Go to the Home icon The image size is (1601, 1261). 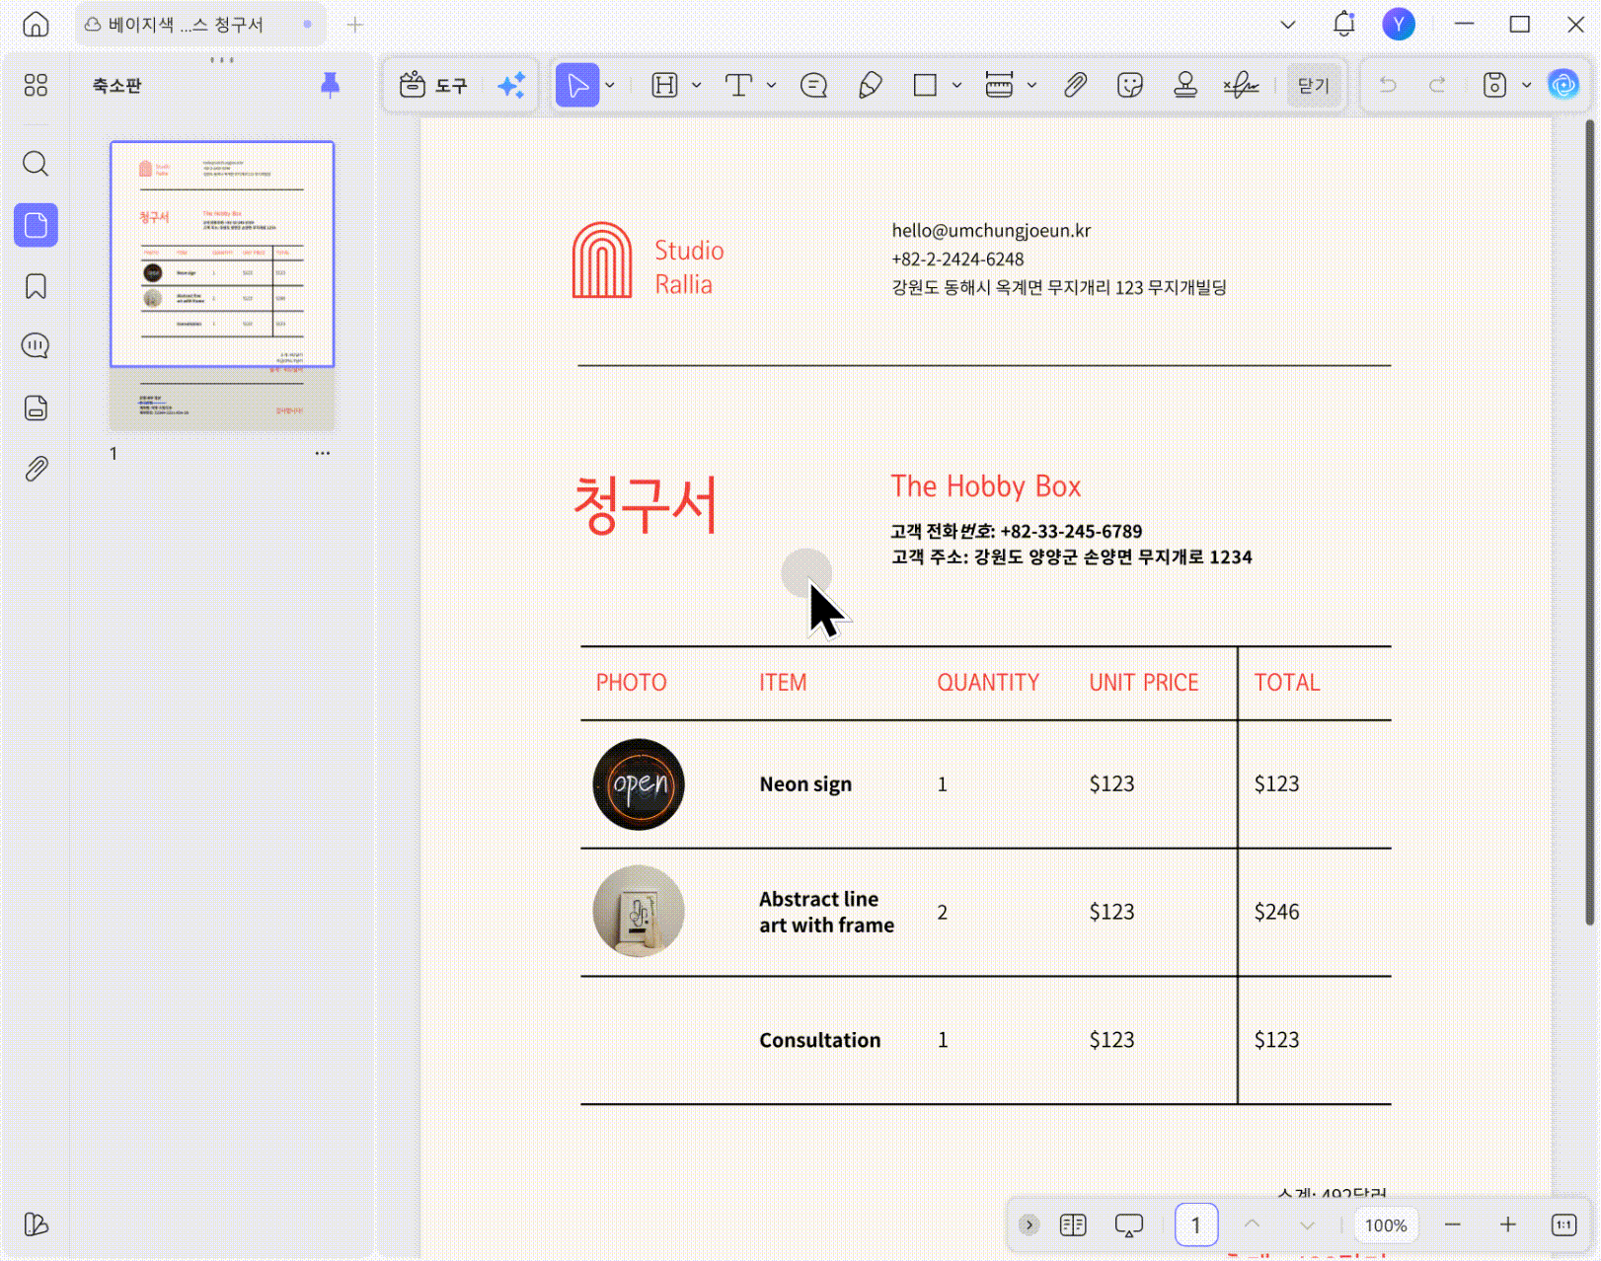(36, 25)
